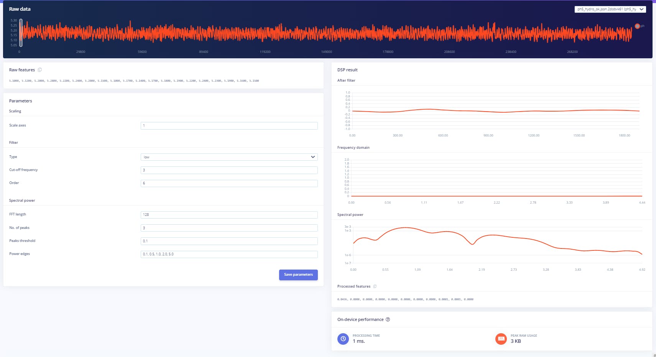Click the Frequency domain chart

coord(495,180)
